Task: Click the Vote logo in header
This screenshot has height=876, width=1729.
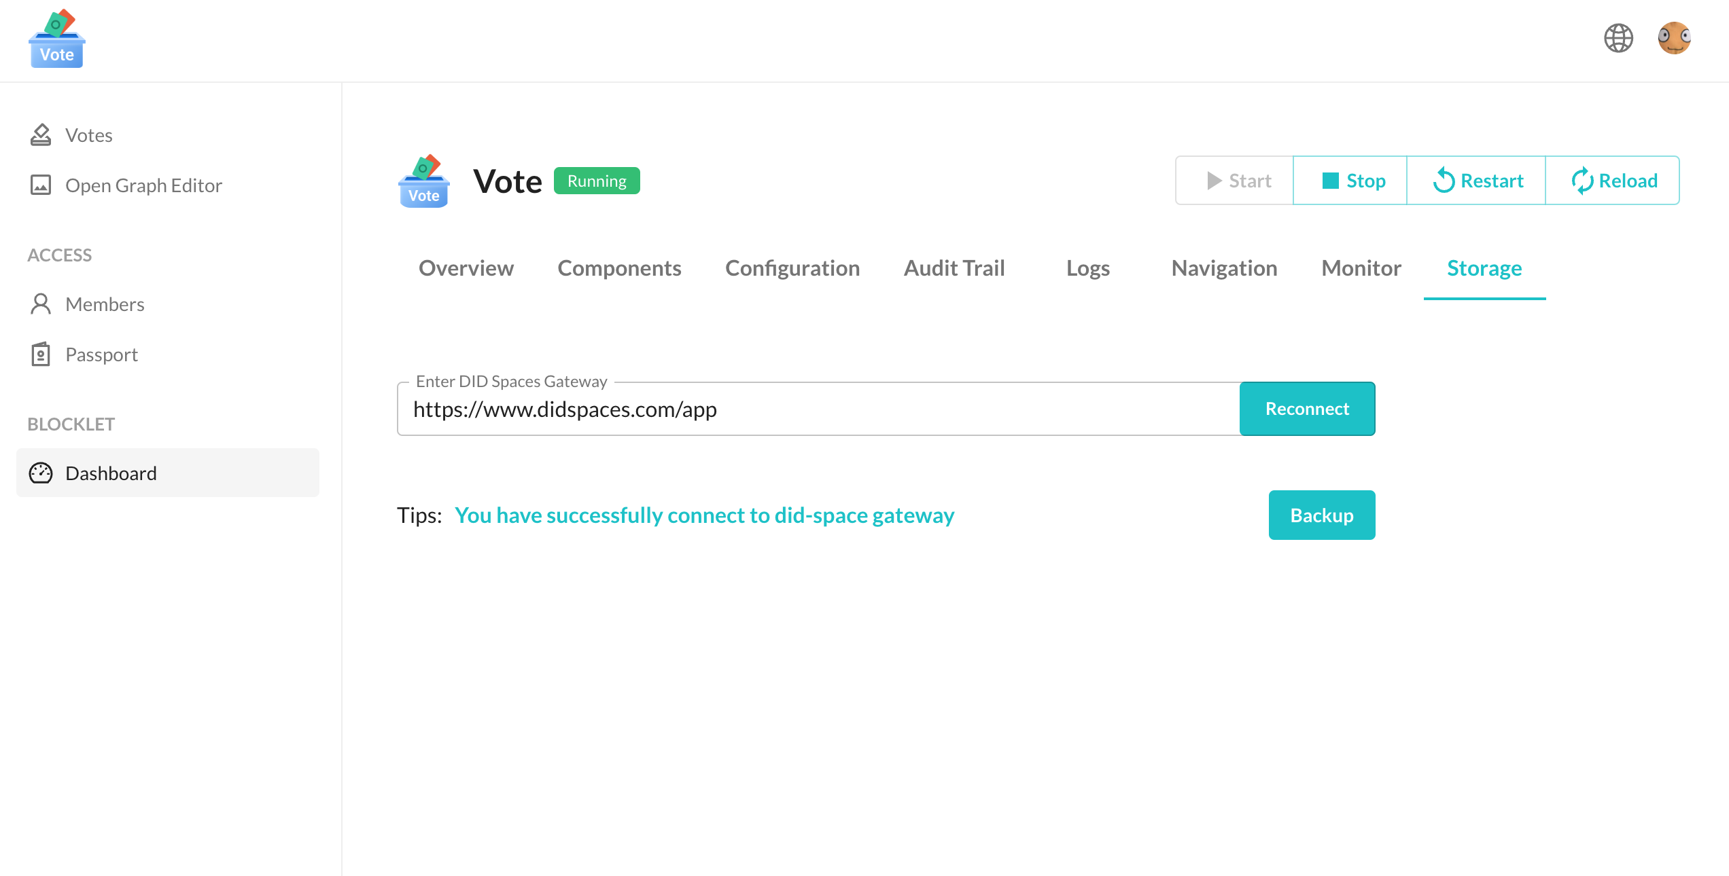Action: 57,39
